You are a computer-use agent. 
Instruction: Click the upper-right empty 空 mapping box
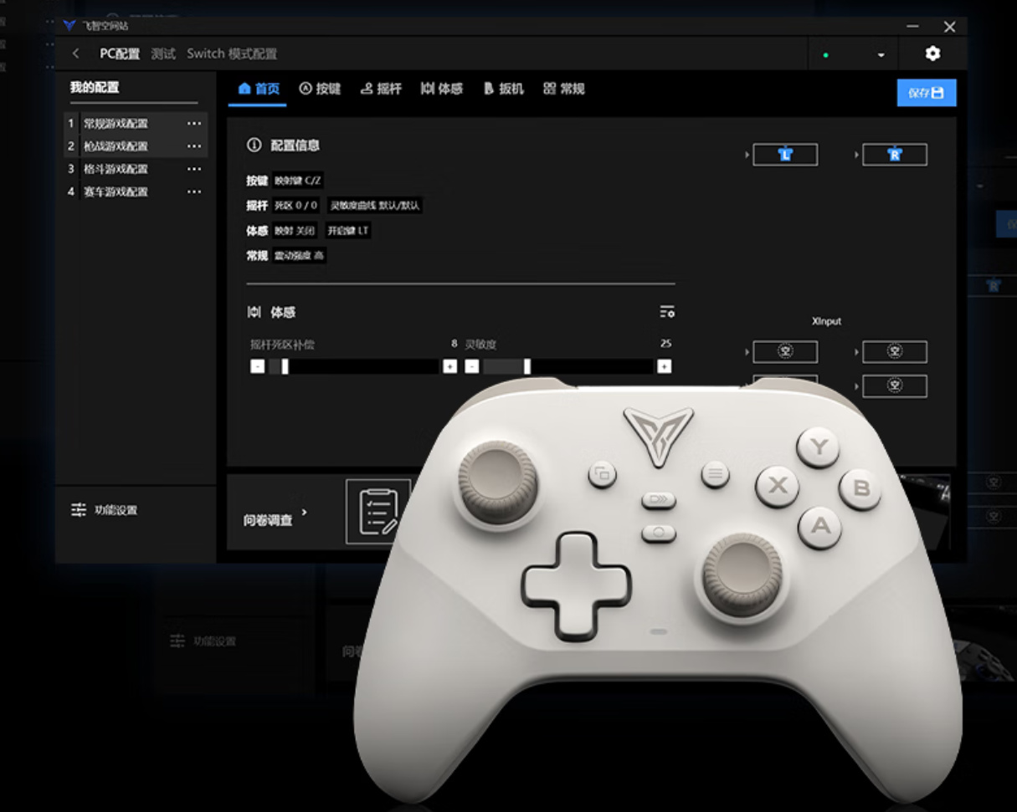(895, 352)
